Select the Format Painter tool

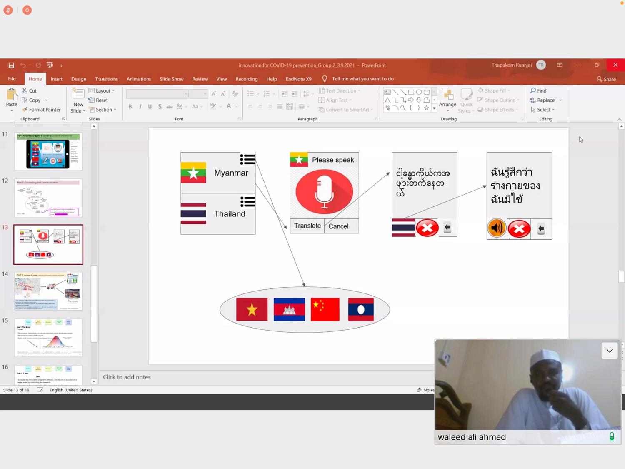click(41, 110)
